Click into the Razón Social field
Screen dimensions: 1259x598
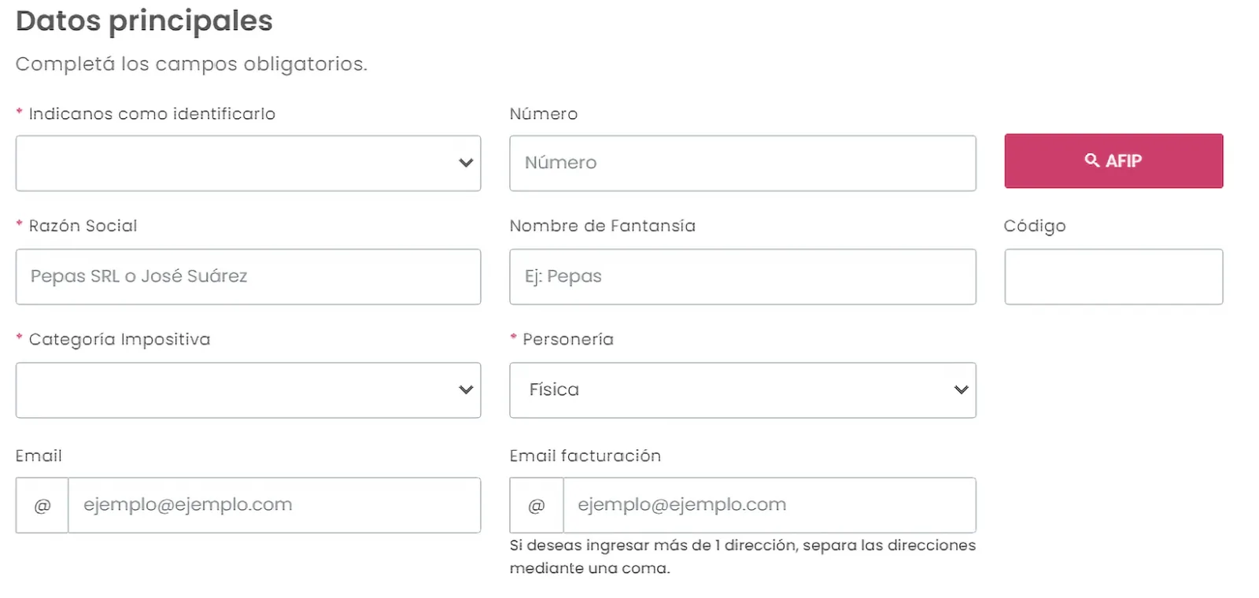[248, 277]
